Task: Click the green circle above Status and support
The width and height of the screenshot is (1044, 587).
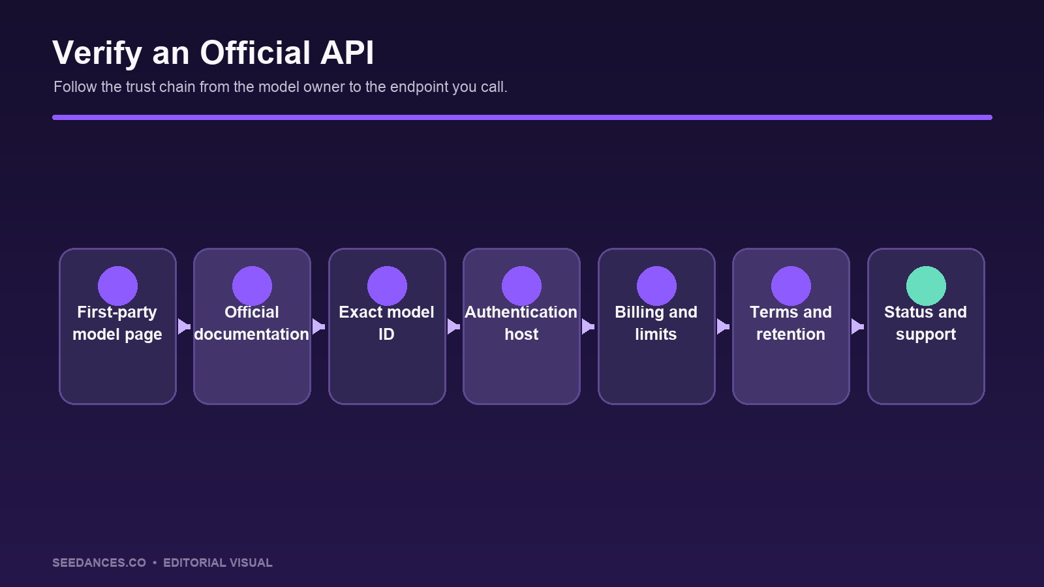Action: 926,286
